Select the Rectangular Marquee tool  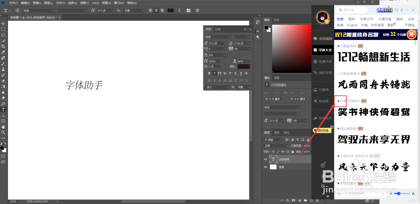pos(3,29)
